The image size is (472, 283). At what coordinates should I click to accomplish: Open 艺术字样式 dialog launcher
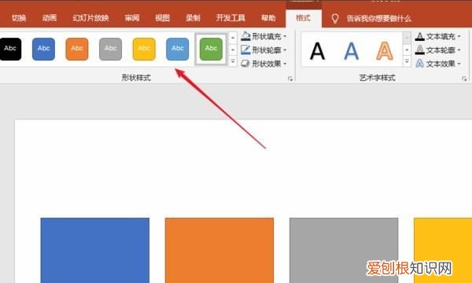(464, 79)
